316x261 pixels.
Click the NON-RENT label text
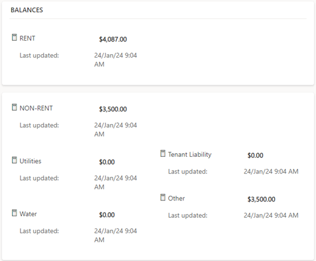tap(36, 108)
